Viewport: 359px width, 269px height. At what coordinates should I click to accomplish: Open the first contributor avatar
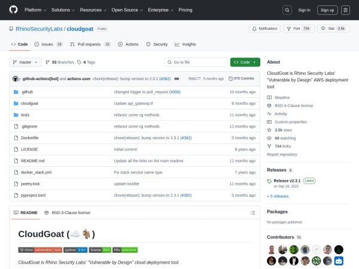coord(271,249)
